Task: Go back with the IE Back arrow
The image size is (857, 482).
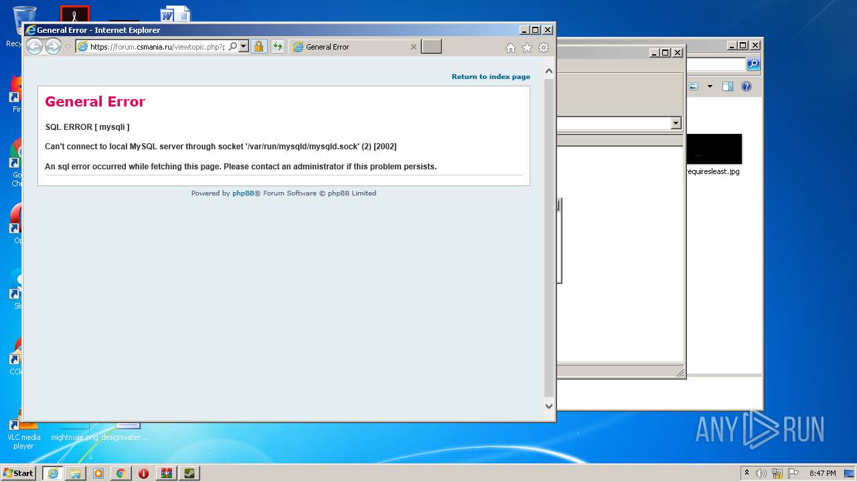Action: tap(34, 46)
